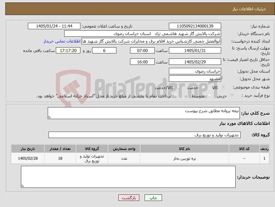The height and width of the screenshot is (207, 275).
Task: Click the remaining days field showing 6
Action: [x=104, y=51]
